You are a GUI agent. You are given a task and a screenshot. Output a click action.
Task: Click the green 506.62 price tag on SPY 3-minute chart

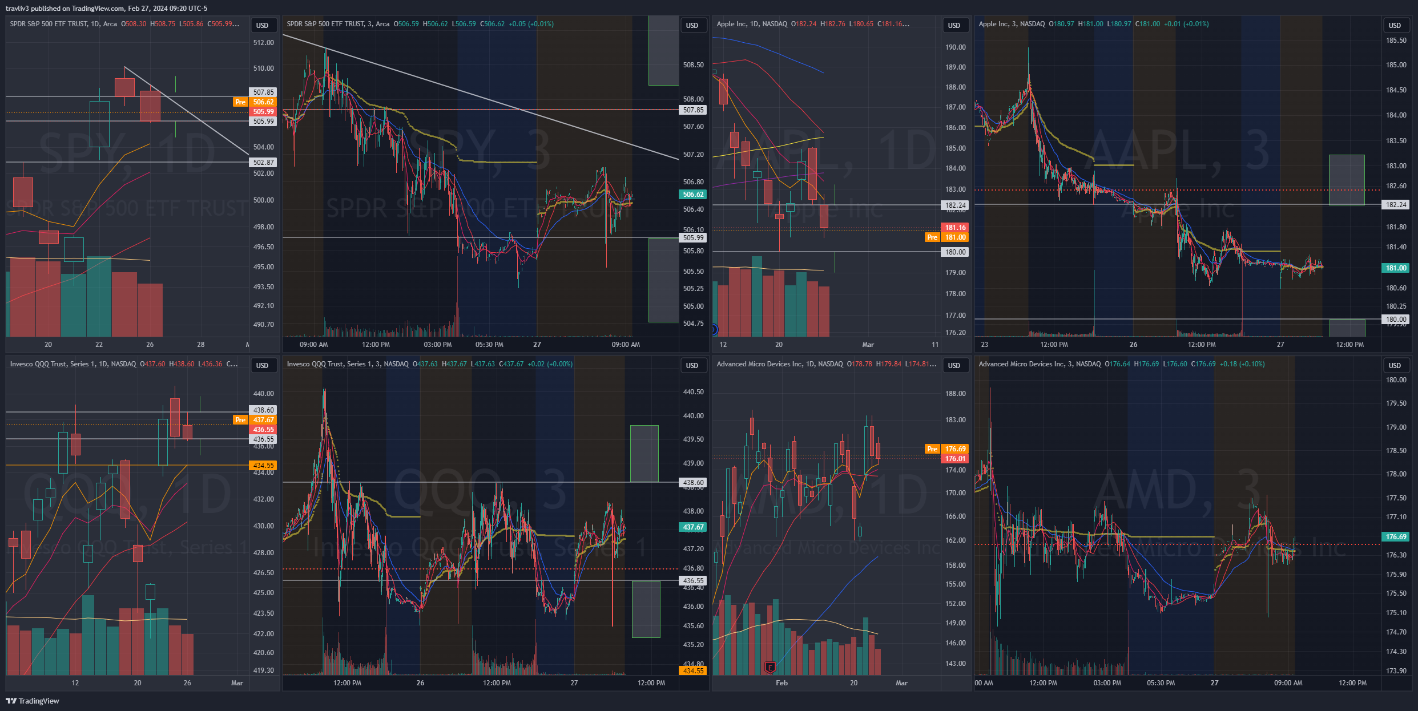pos(693,195)
